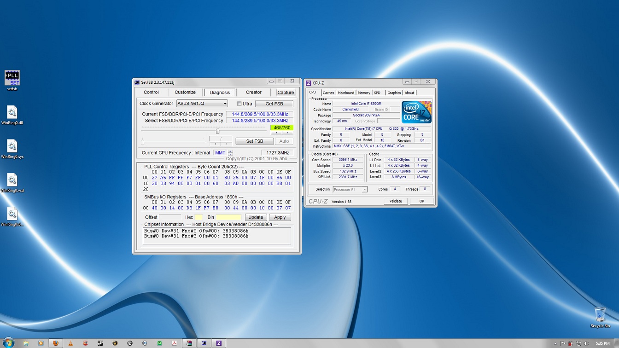619x348 pixels.
Task: Click the green 465/760 value box
Action: pyautogui.click(x=282, y=128)
